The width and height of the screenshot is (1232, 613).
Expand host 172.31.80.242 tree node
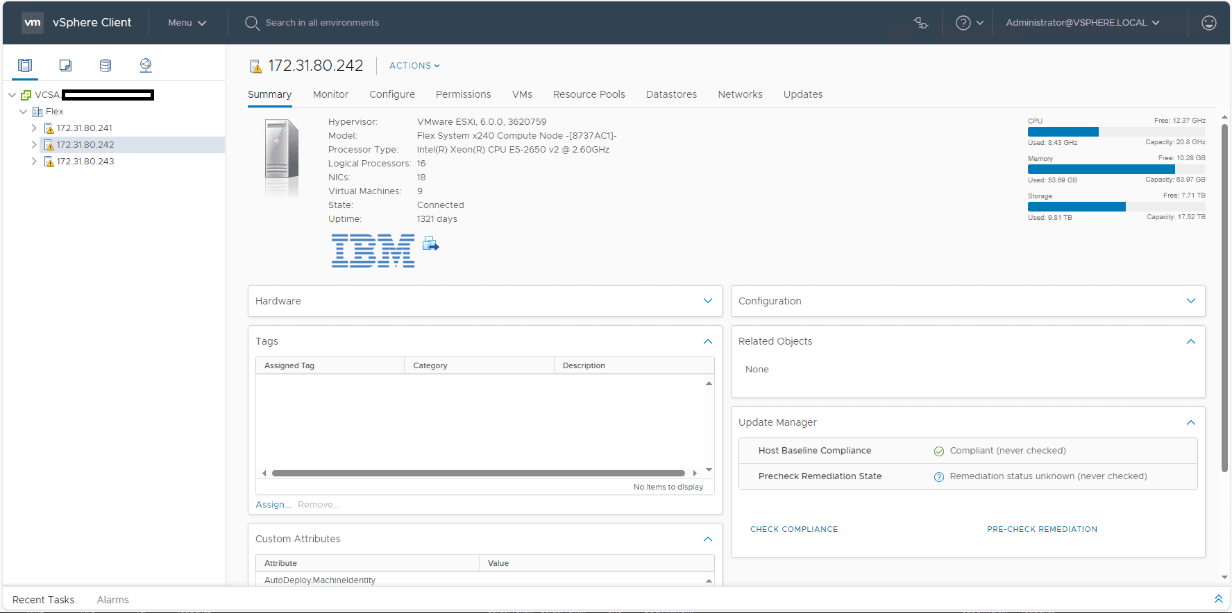[x=34, y=145]
